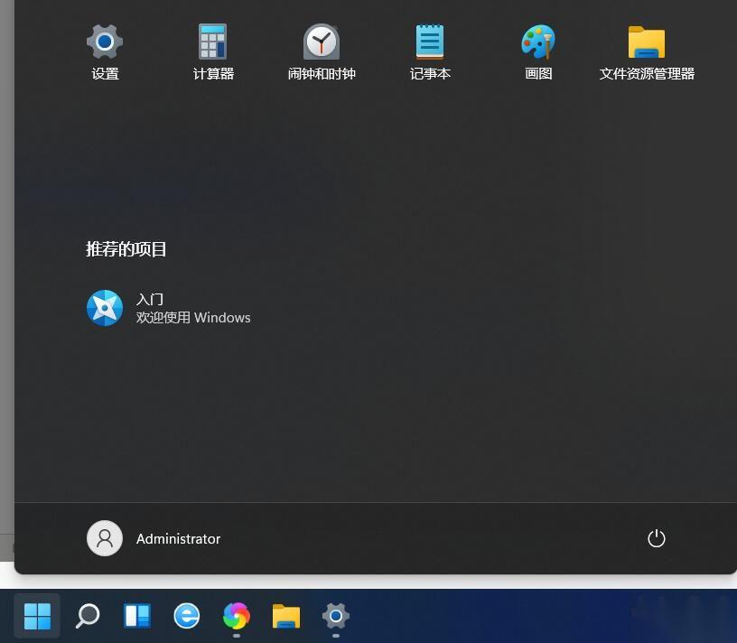Launch Microsoft Edge from the taskbar
737x643 pixels.
(x=186, y=618)
